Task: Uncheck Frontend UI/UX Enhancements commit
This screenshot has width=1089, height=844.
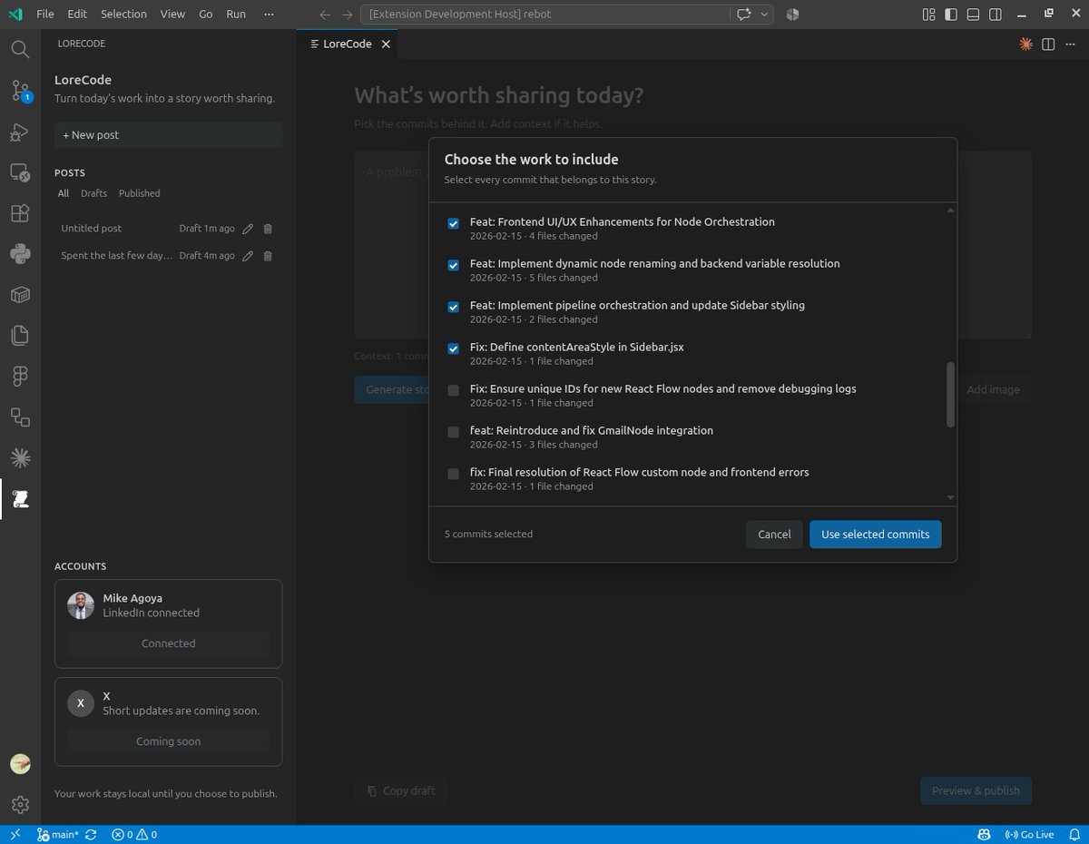Action: (454, 223)
